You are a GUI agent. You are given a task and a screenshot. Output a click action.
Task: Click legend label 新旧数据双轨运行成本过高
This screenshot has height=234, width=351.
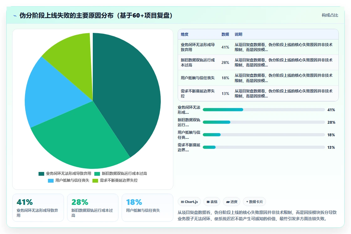point(124,174)
